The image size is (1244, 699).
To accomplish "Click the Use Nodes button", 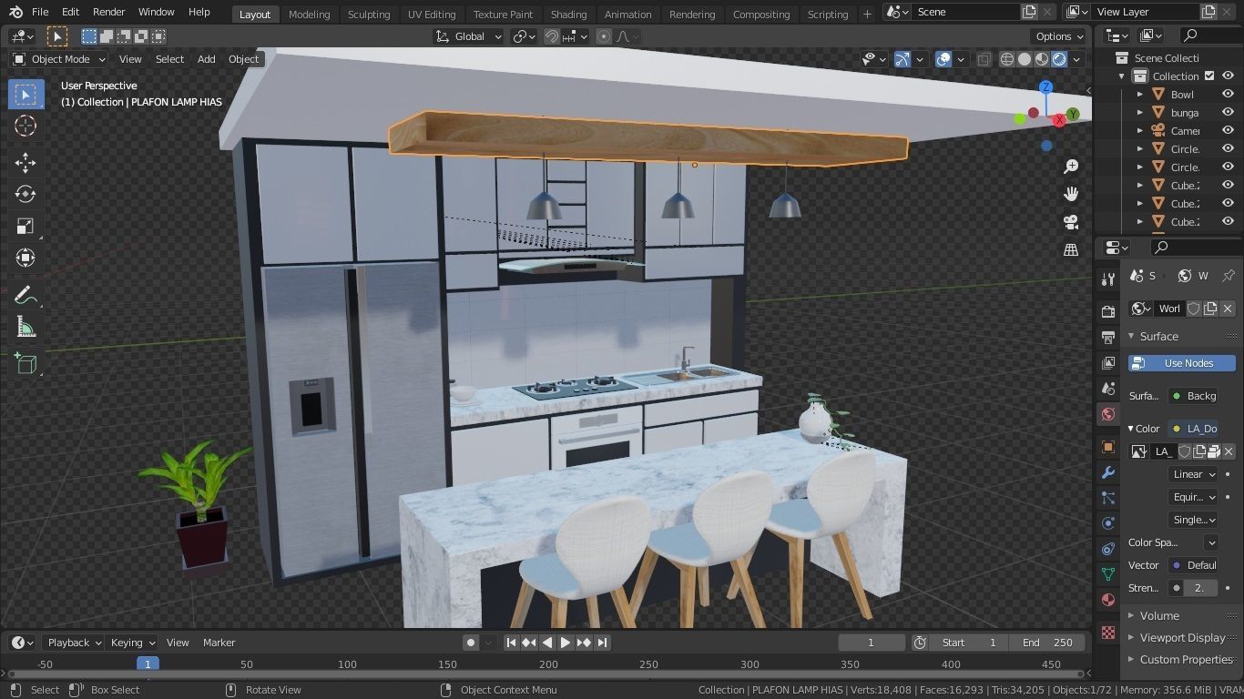I will [1181, 363].
